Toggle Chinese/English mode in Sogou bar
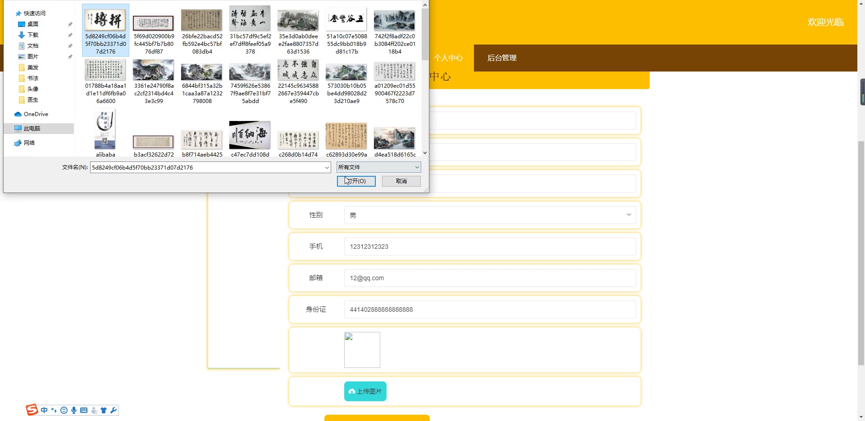 pyautogui.click(x=44, y=410)
